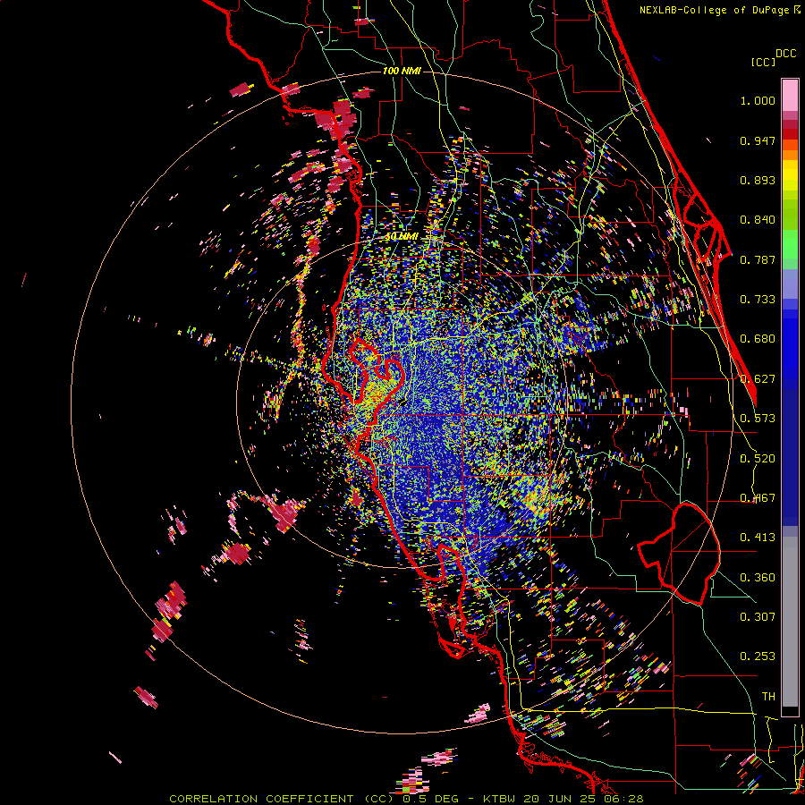
Task: Select the 0.573 legend value
Action: 758,419
